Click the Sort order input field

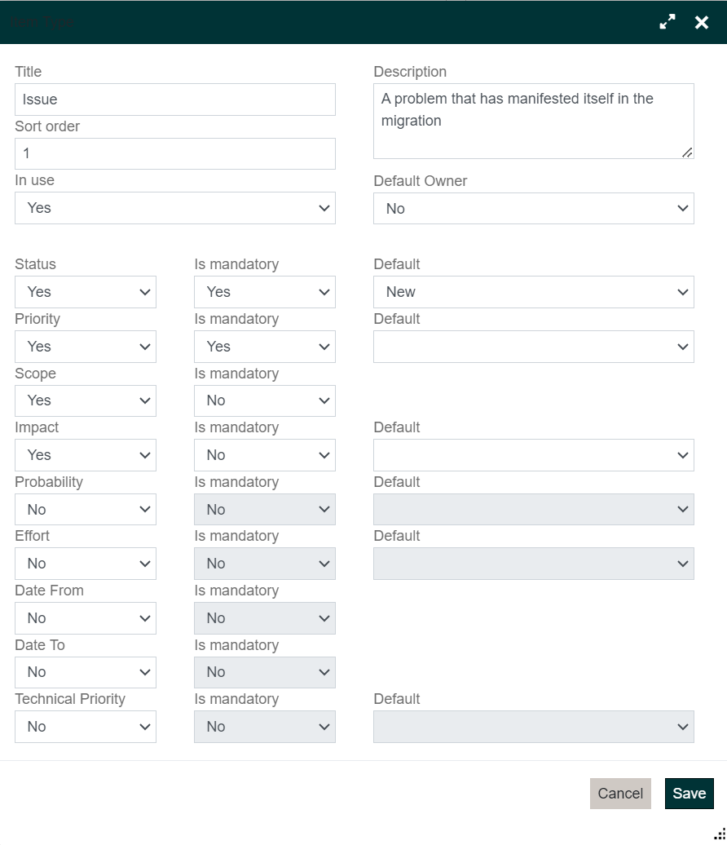click(x=175, y=153)
